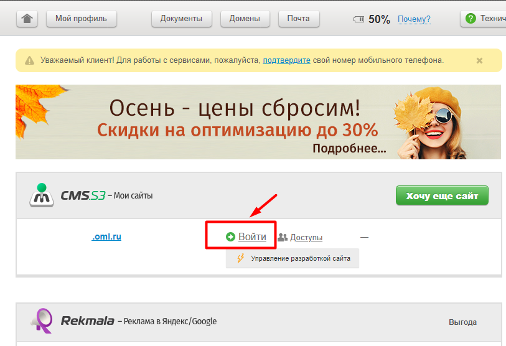Click Rekmala – Реклама в Яндекс/Google heading

click(x=139, y=321)
